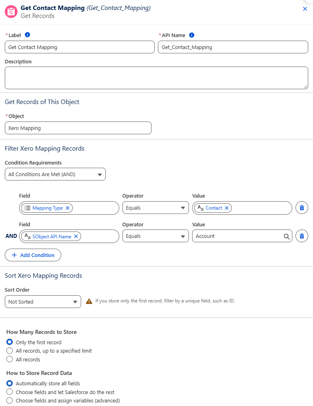Viewport: 313px width, 406px height.
Task: Click the 'Get Records' subtitle under the title
Action: pyautogui.click(x=37, y=16)
